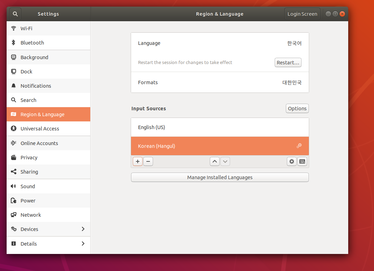The width and height of the screenshot is (374, 271).
Task: Expand the Devices submenu chevron
Action: [x=83, y=229]
